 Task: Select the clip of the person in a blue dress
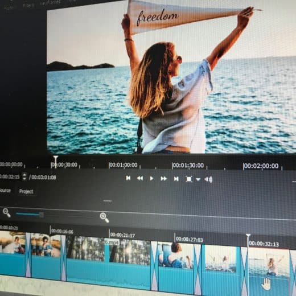176,269
